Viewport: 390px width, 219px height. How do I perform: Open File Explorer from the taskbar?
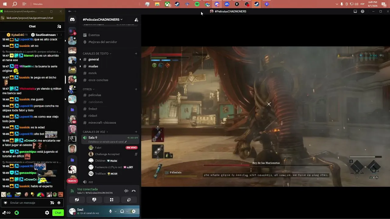[x=157, y=4]
